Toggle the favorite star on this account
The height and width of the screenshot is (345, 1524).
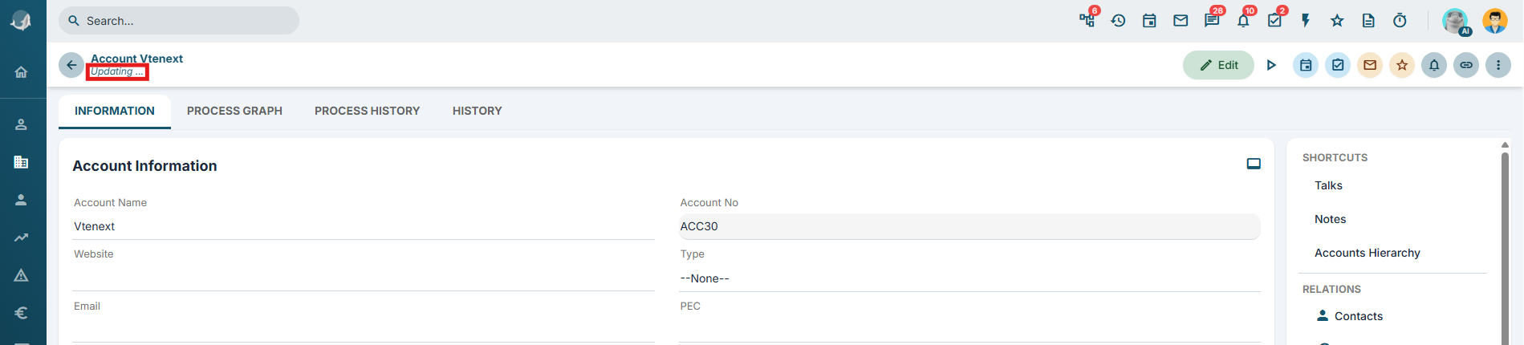click(1402, 65)
